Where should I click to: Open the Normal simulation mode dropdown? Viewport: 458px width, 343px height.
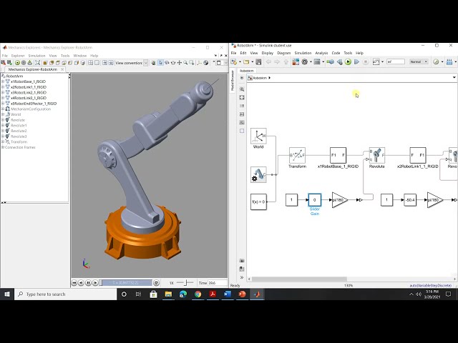point(419,62)
